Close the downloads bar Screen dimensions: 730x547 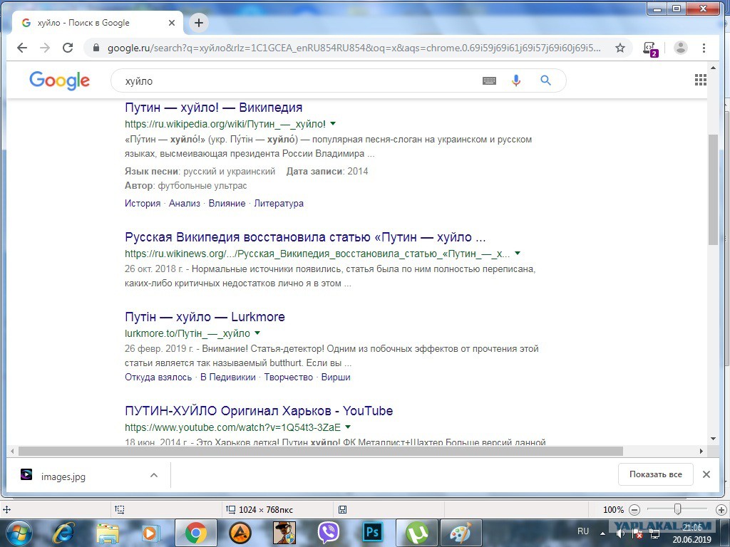click(x=706, y=474)
